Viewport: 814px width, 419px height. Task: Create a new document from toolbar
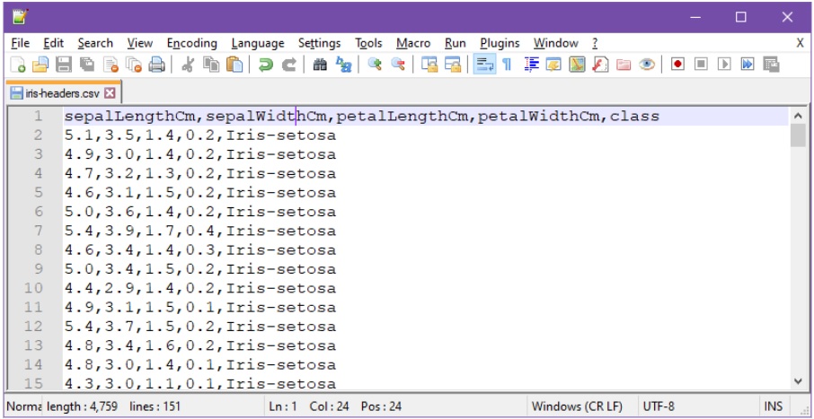(18, 65)
